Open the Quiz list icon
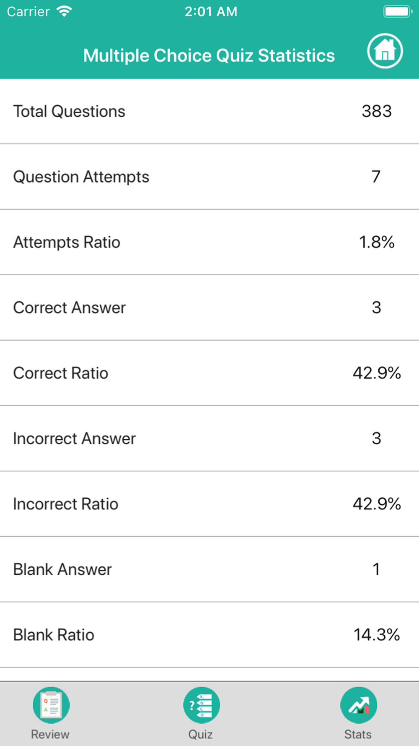This screenshot has height=746, width=419. tap(202, 705)
